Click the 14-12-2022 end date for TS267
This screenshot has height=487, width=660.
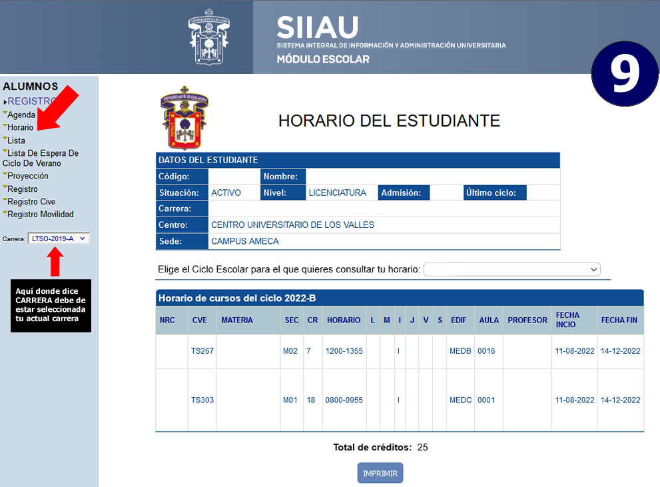pyautogui.click(x=621, y=350)
